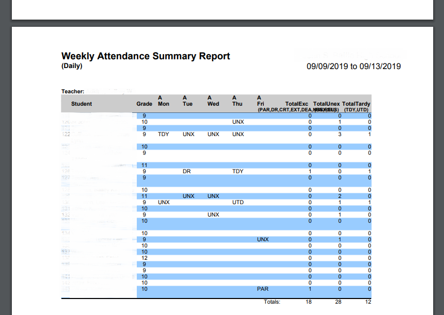Click the "Weekly Attendance Summary Report" title
This screenshot has width=444, height=315.
click(x=146, y=56)
